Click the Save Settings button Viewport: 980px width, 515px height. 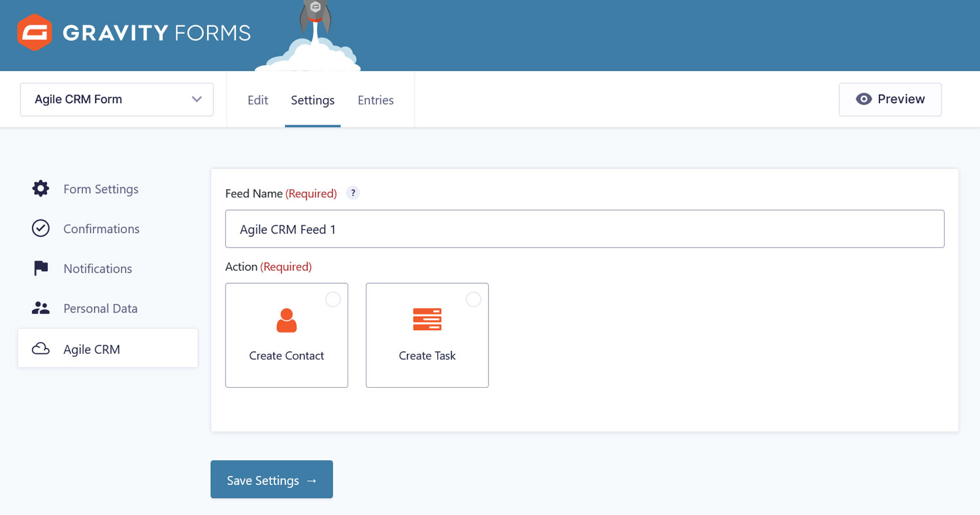tap(272, 480)
